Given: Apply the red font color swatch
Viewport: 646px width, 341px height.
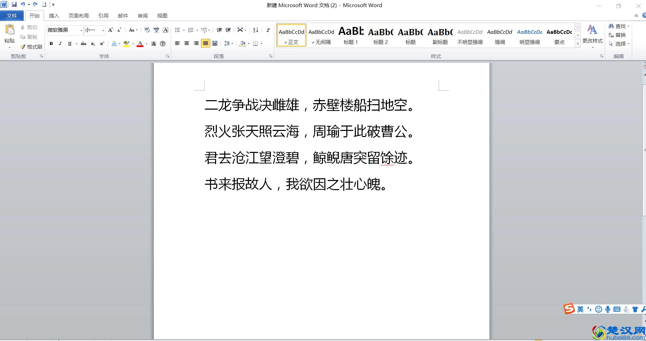Looking at the screenshot, I should coord(140,44).
